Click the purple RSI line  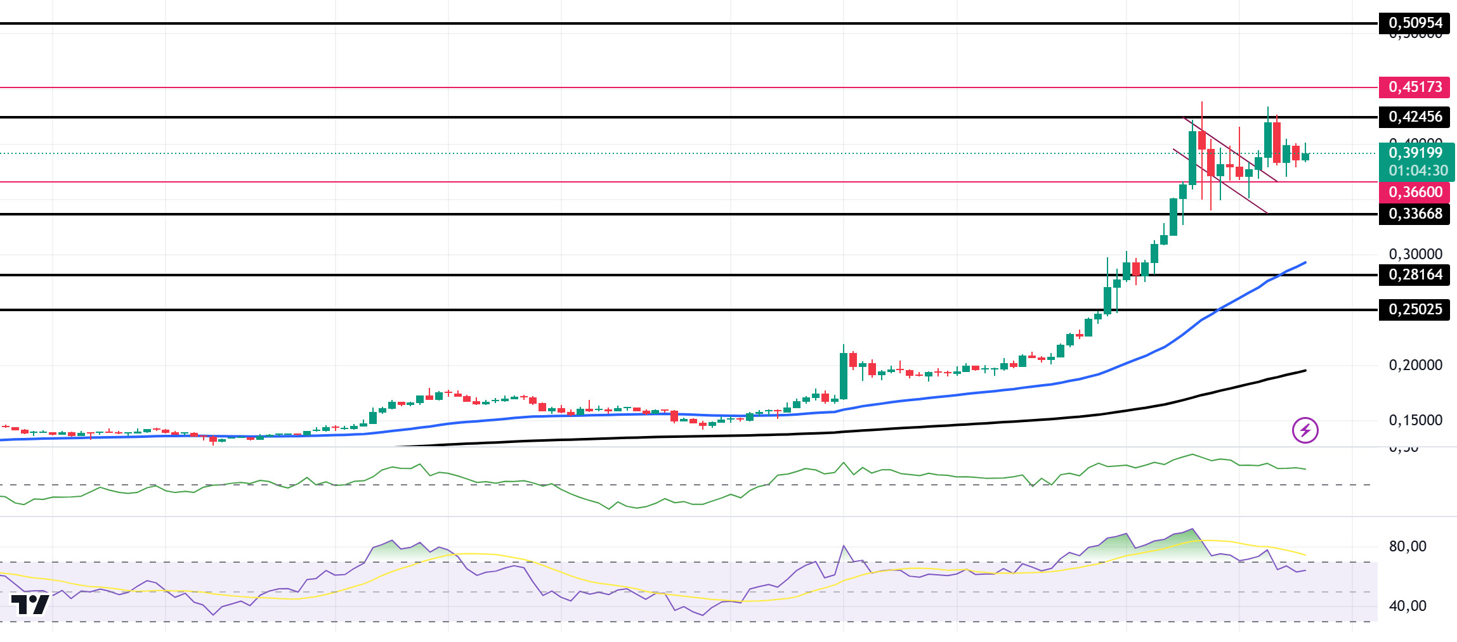tap(844, 546)
